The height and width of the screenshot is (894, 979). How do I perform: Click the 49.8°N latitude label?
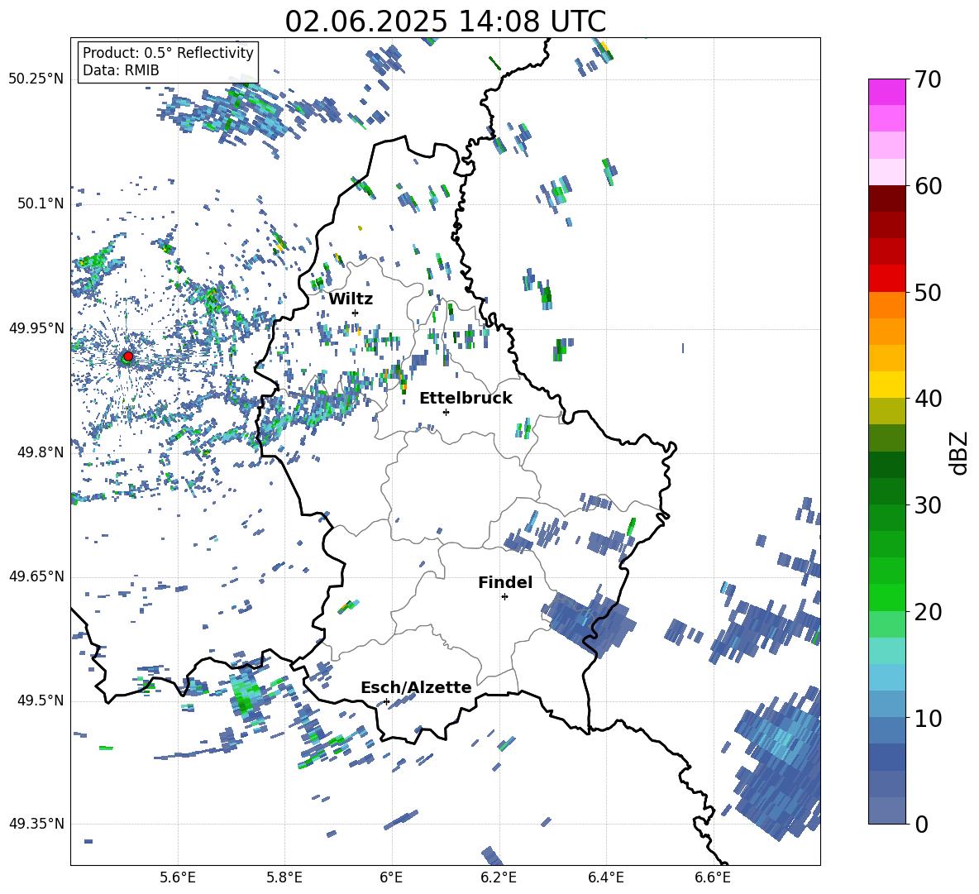[x=40, y=452]
